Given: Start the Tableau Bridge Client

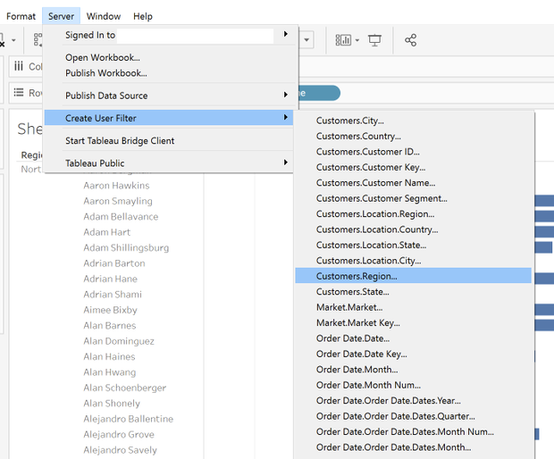Looking at the screenshot, I should pyautogui.click(x=120, y=141).
